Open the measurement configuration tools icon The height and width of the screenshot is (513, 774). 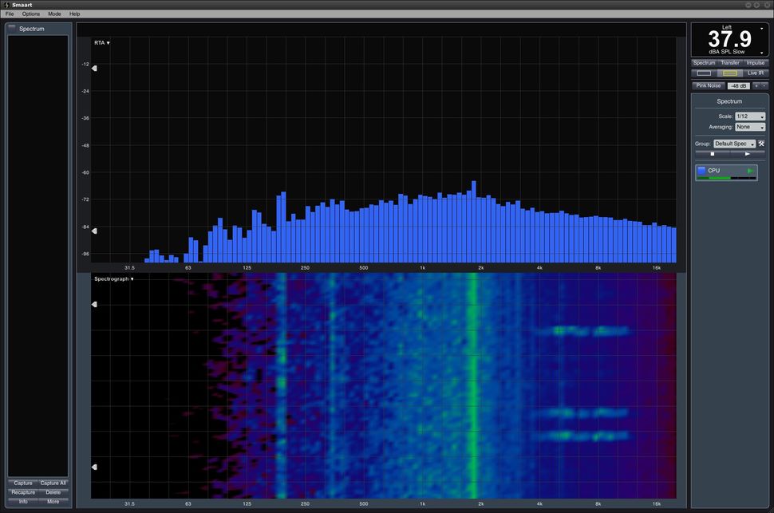pos(761,144)
